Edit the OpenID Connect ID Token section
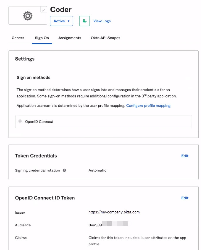The width and height of the screenshot is (201, 250). click(x=185, y=198)
